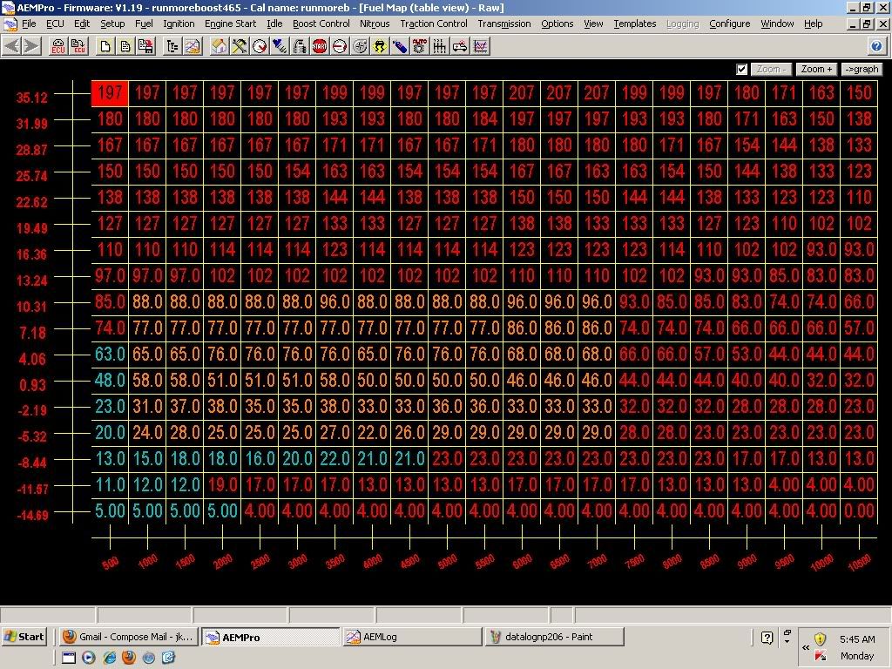The height and width of the screenshot is (669, 892).
Task: Click the ambulance toolbar icon
Action: (460, 46)
